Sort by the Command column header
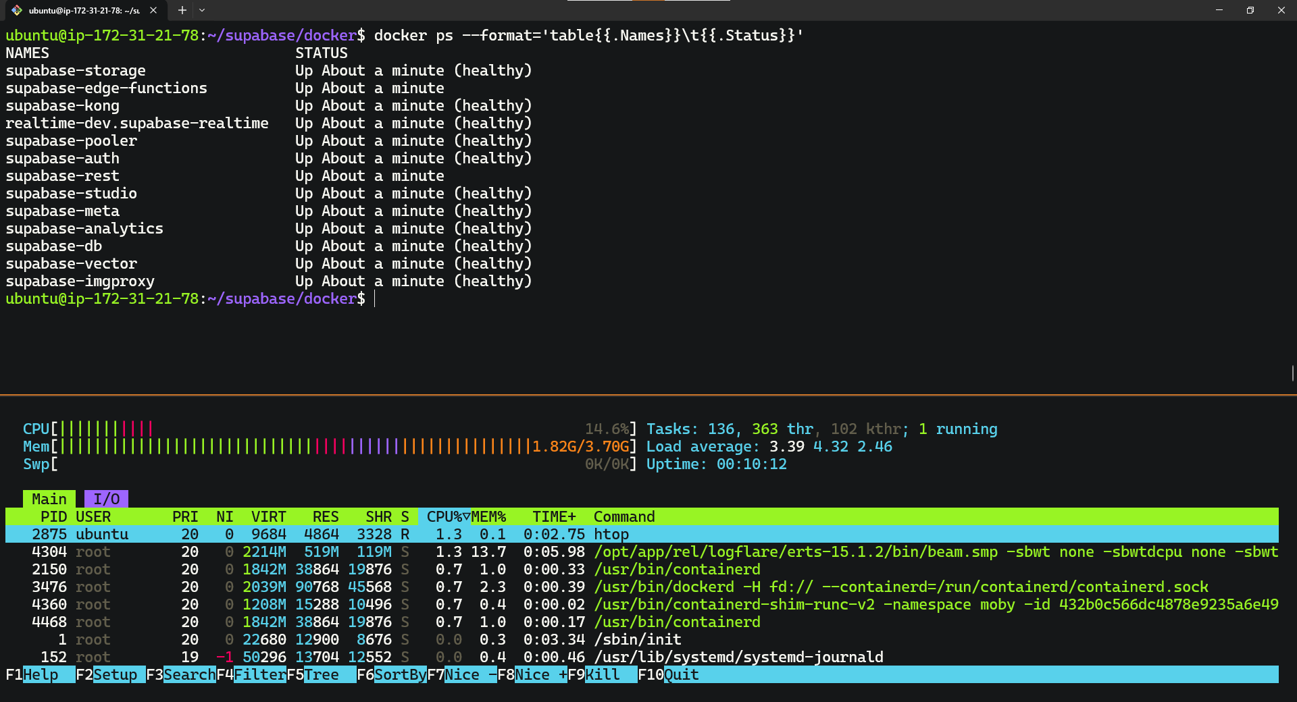 point(624,516)
